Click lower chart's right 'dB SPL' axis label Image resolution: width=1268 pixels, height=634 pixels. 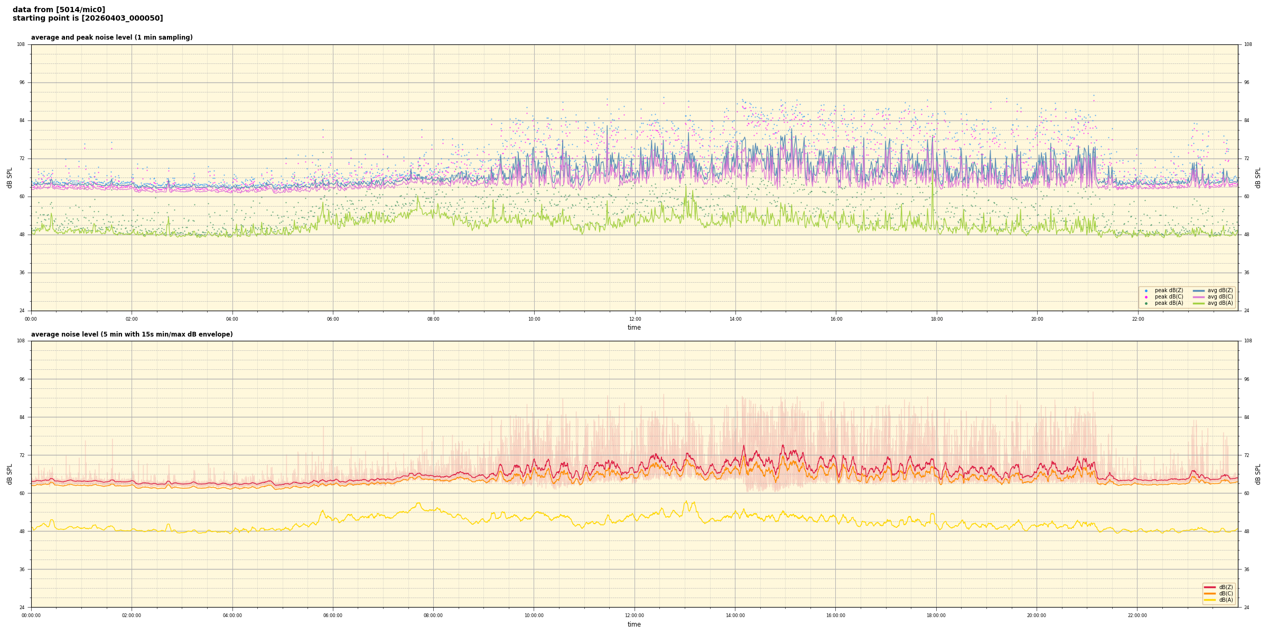pyautogui.click(x=1258, y=474)
